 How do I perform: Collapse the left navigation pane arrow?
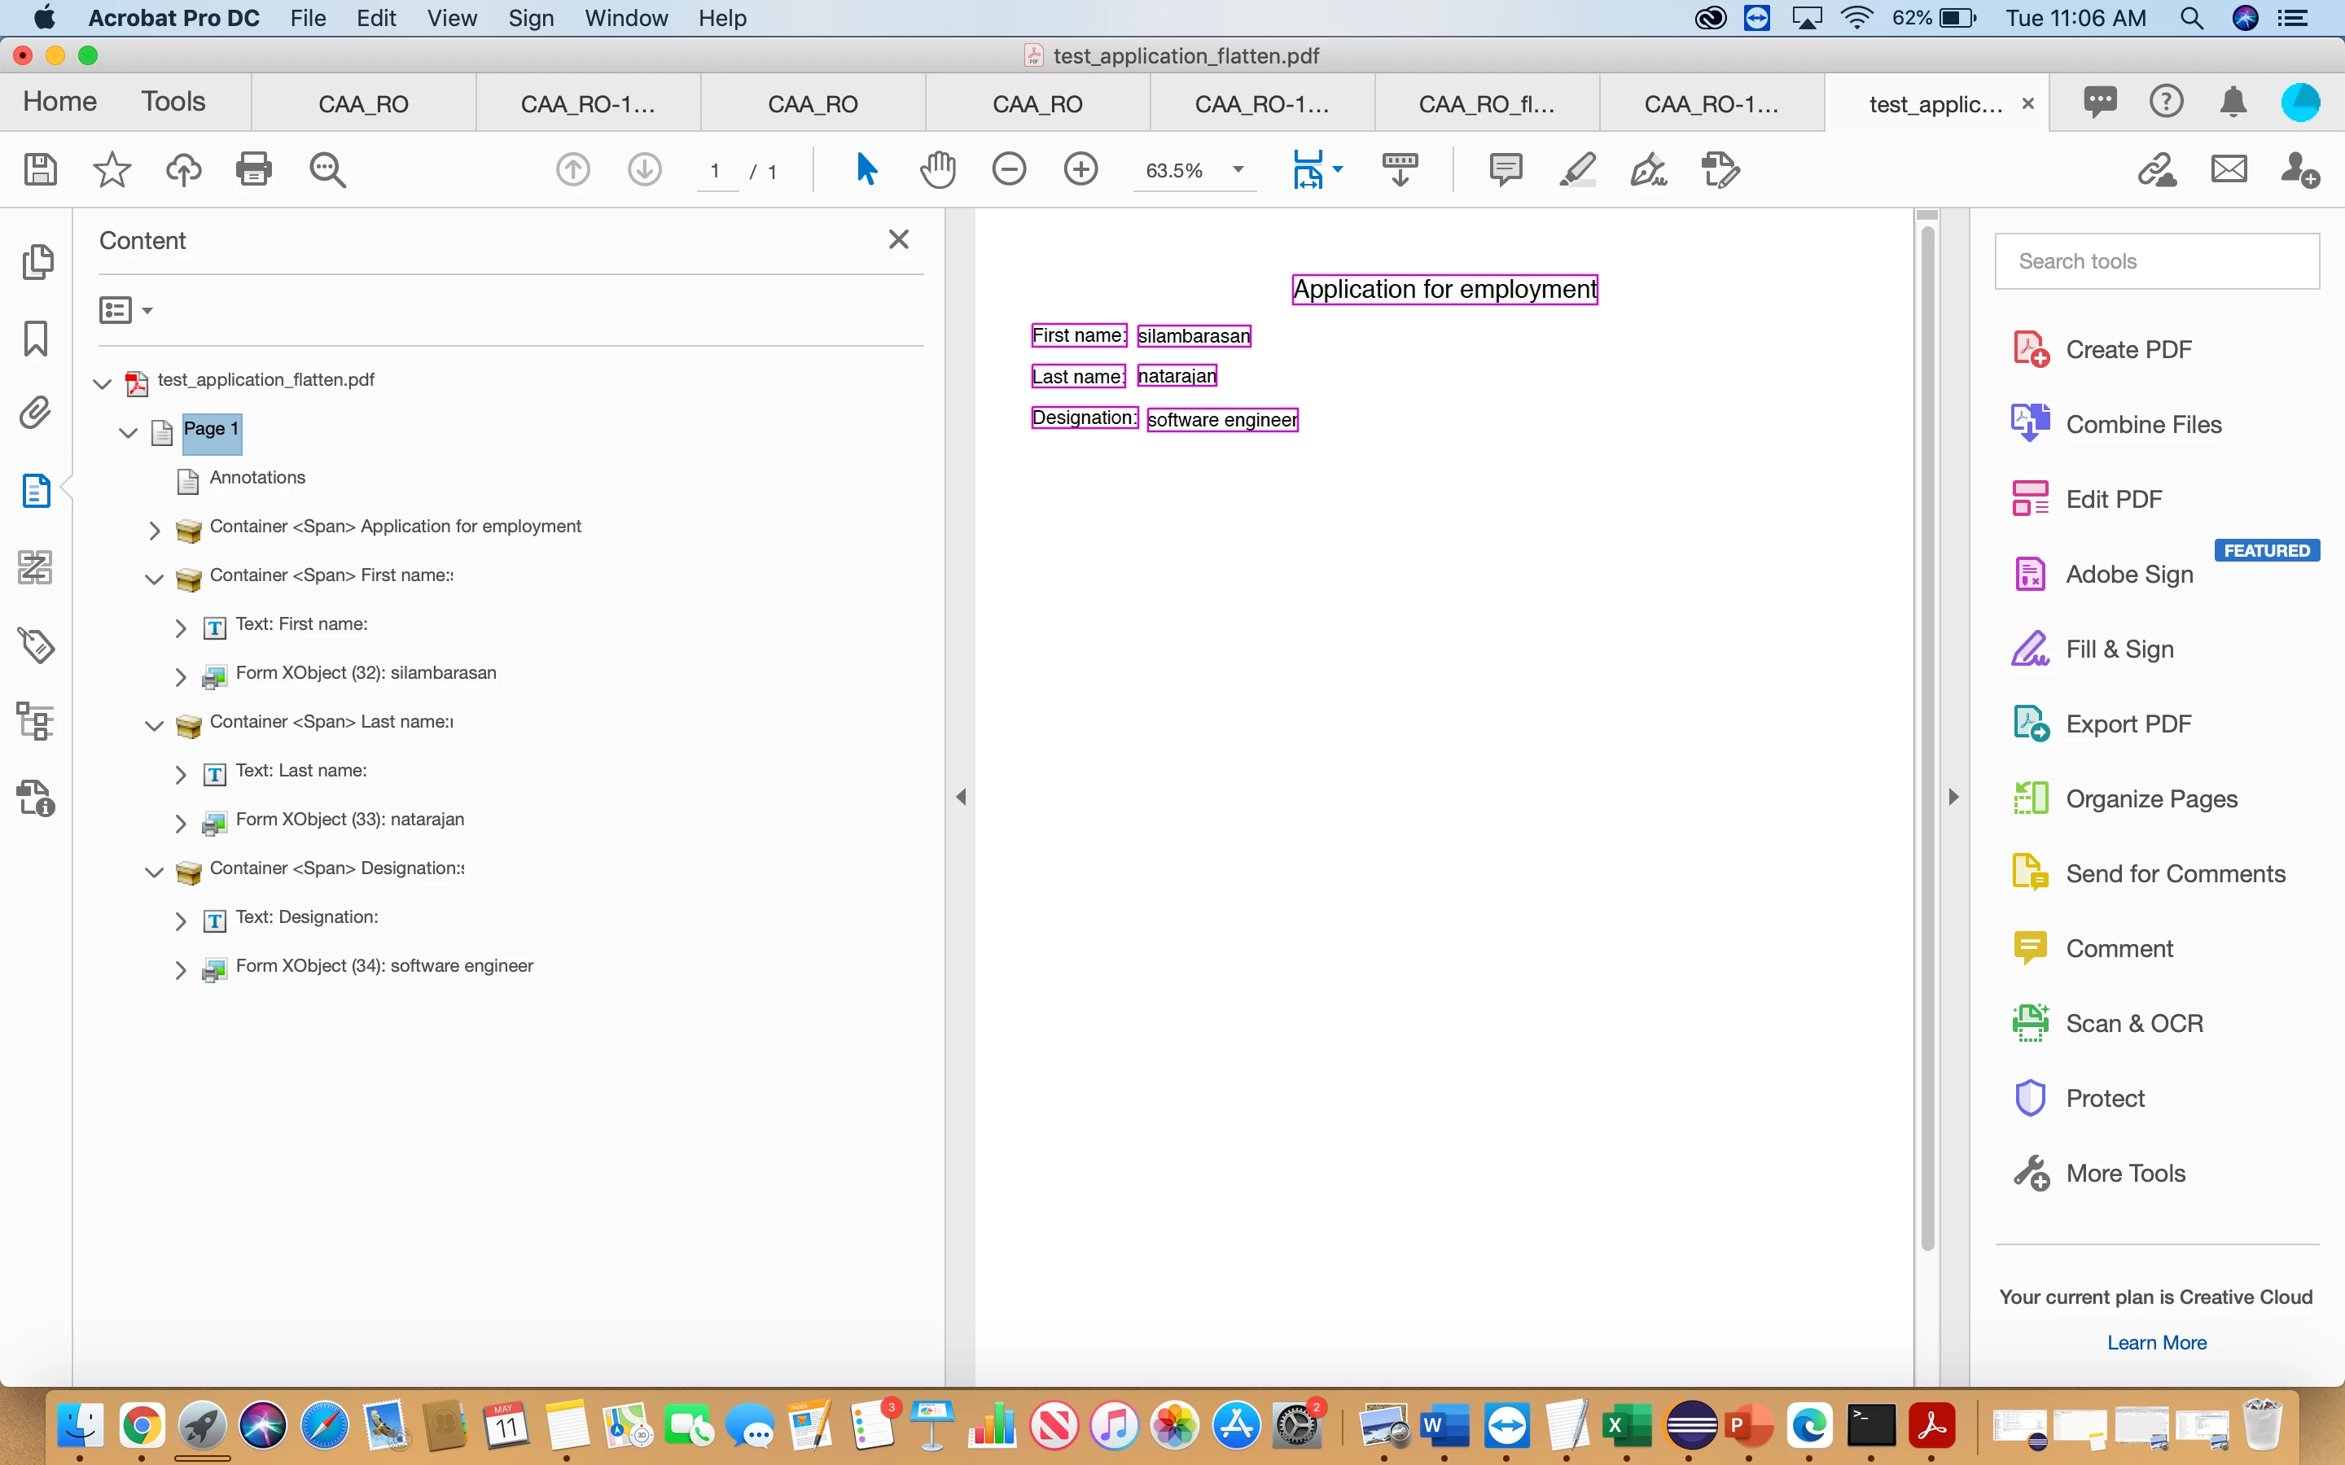coord(960,797)
